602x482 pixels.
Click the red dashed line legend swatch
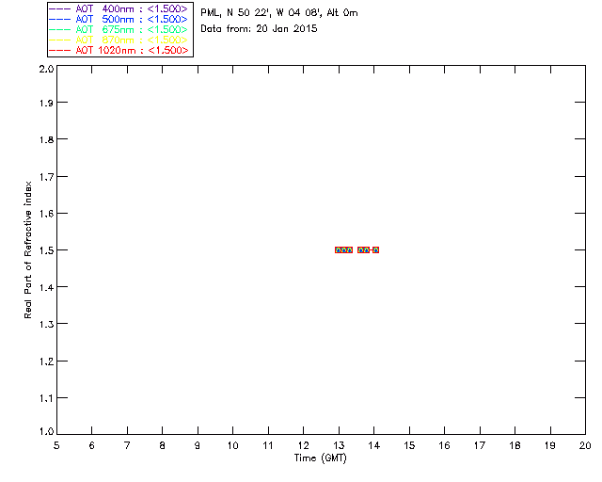(60, 50)
